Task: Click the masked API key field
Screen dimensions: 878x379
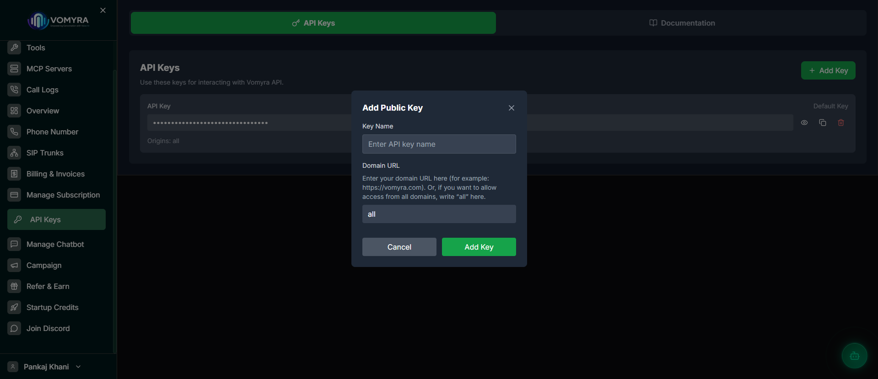Action: pos(470,123)
